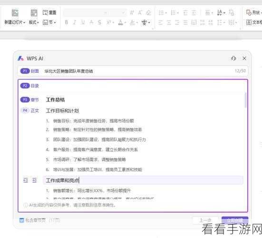Viewport: 262px width, 238px height.
Task: Click the font color A swatch
Action: tap(120, 22)
